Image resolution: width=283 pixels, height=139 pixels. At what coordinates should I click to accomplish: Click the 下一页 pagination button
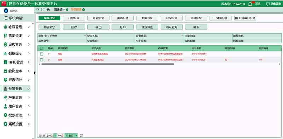tap(60, 135)
